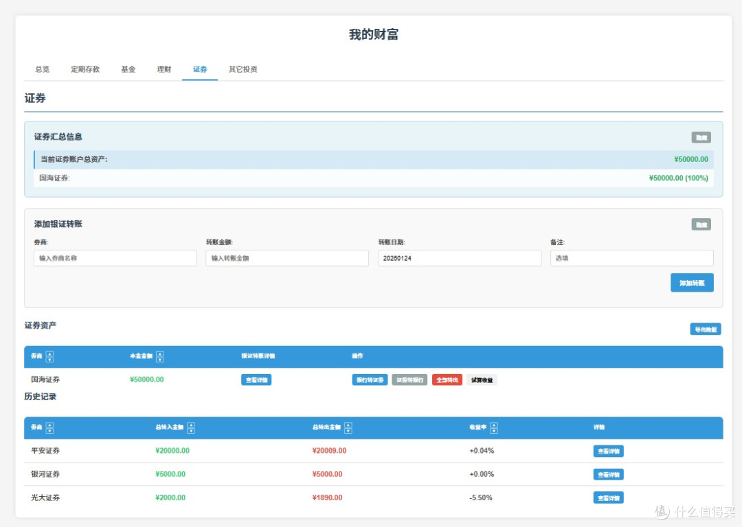Sort securities assets by 券商 column arrows

tap(49, 356)
